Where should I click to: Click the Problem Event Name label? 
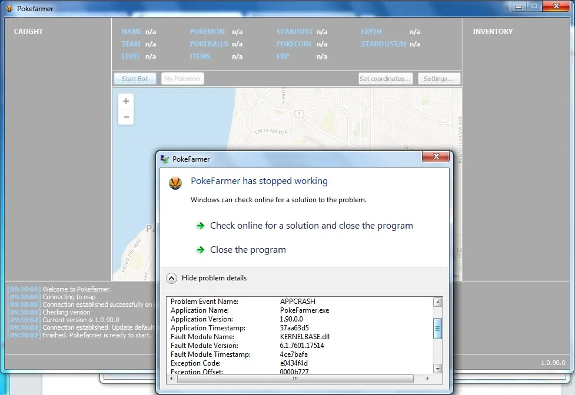click(204, 302)
